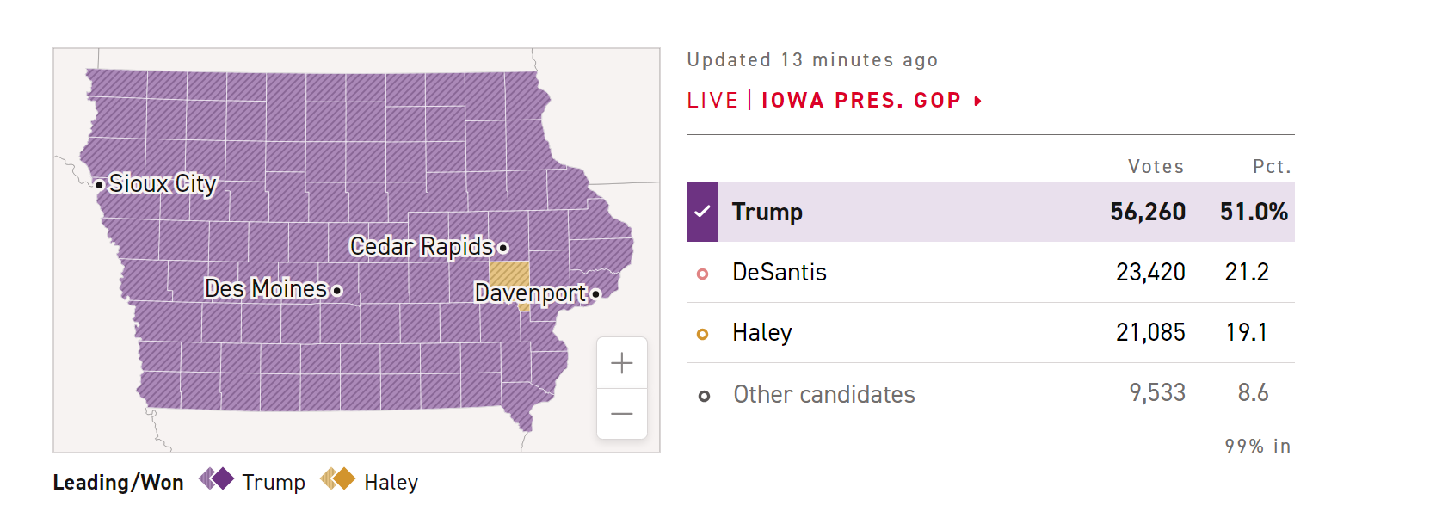The image size is (1436, 524).
Task: Open the Iowa Pres. GOP arrow link
Action: 977,102
